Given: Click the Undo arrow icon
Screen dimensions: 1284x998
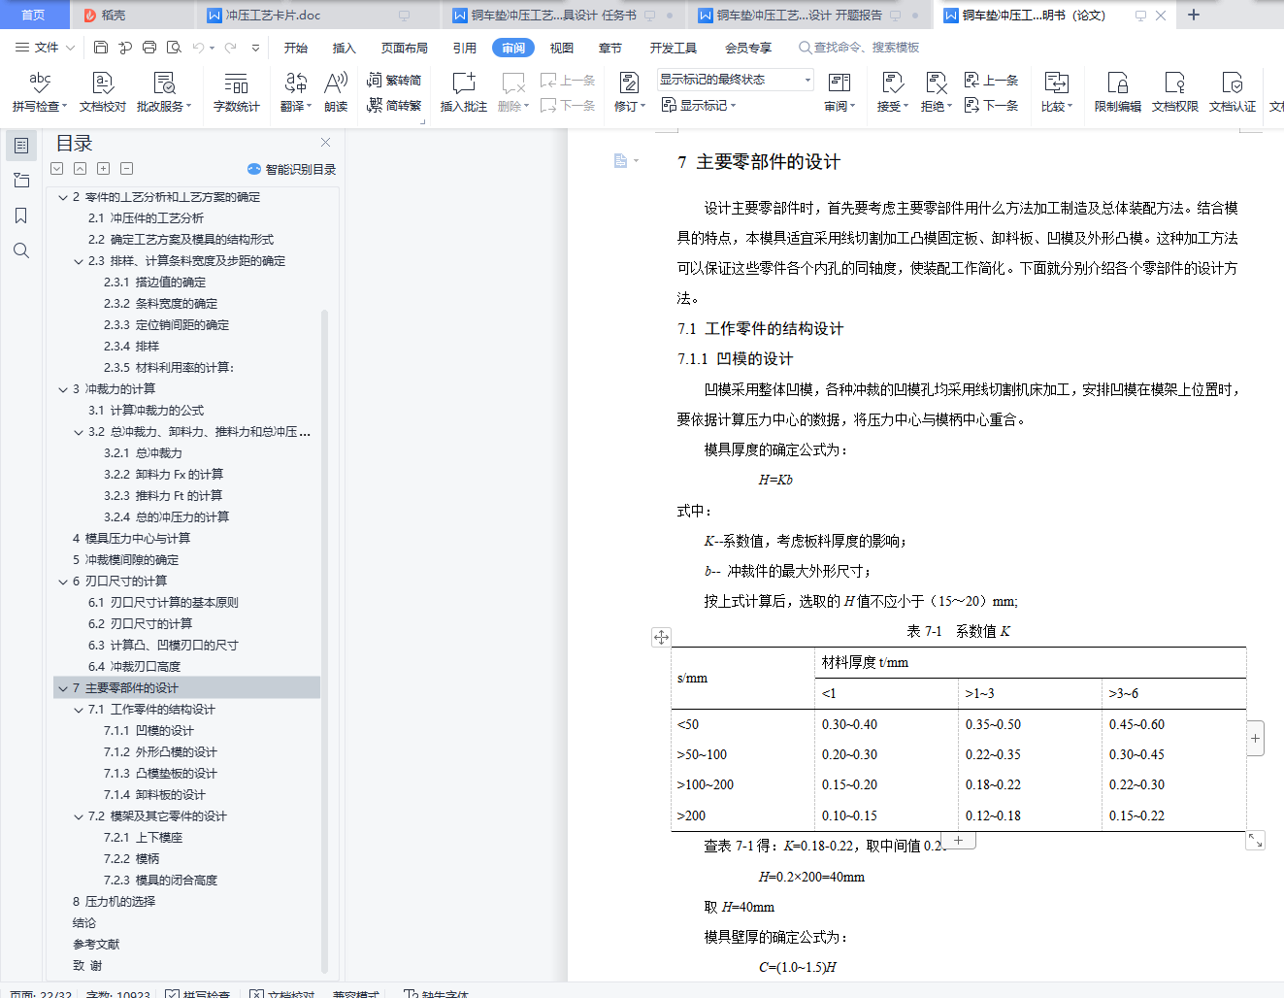Looking at the screenshot, I should (198, 48).
